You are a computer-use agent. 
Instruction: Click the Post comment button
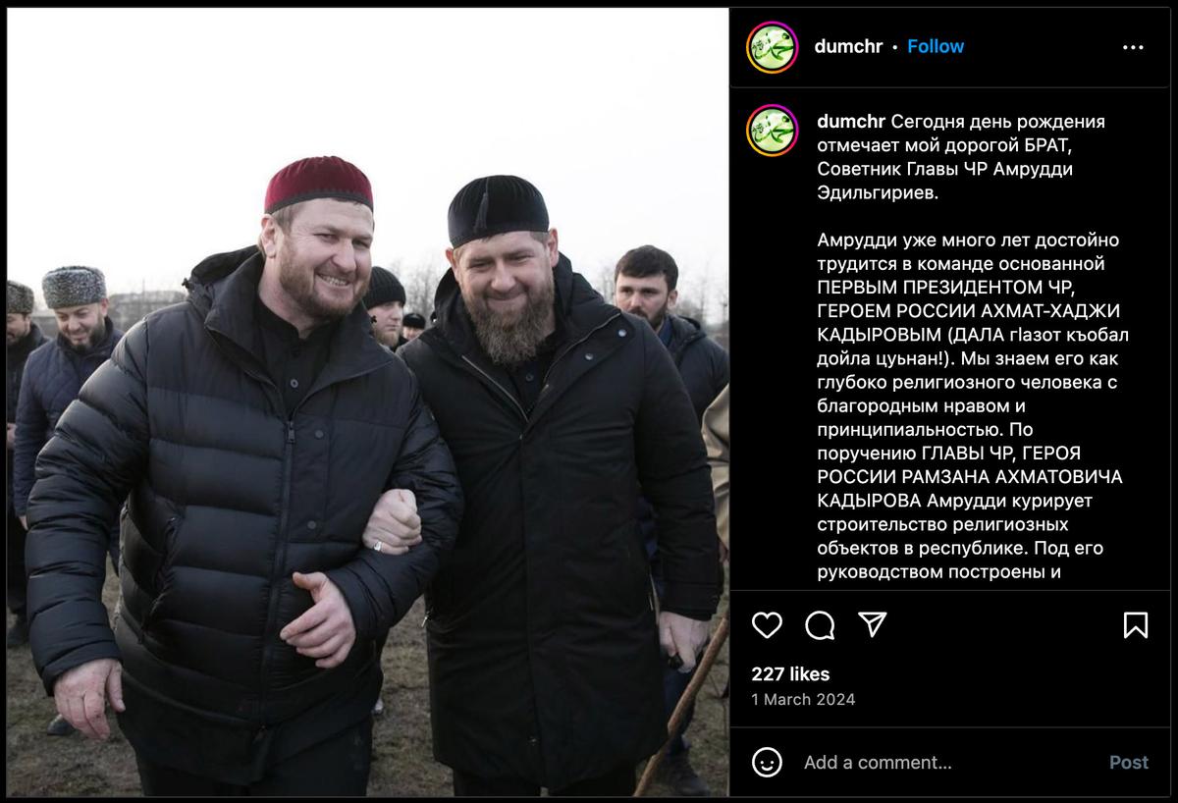[1129, 763]
